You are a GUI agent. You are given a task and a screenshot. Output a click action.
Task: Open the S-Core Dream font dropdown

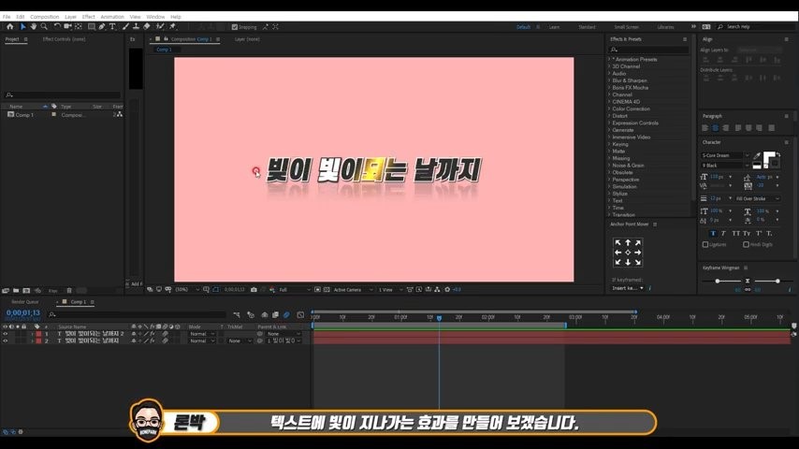725,155
